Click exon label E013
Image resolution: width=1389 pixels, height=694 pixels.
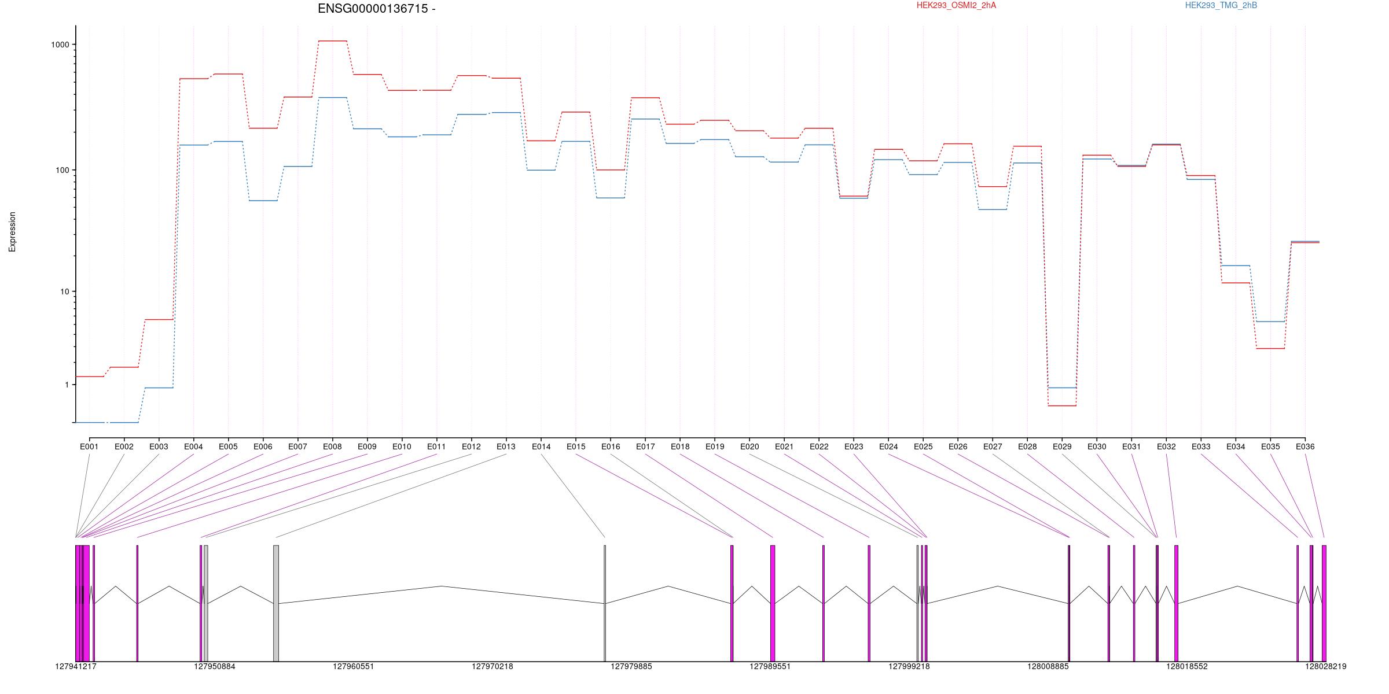(x=506, y=446)
